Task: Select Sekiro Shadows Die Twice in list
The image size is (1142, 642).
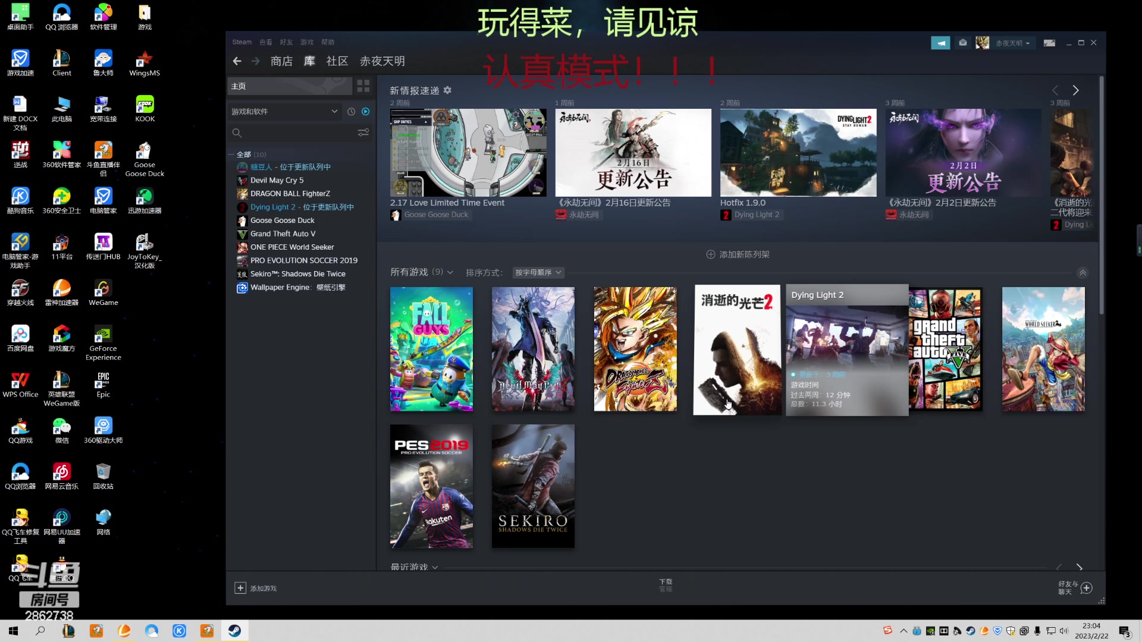Action: pyautogui.click(x=297, y=274)
